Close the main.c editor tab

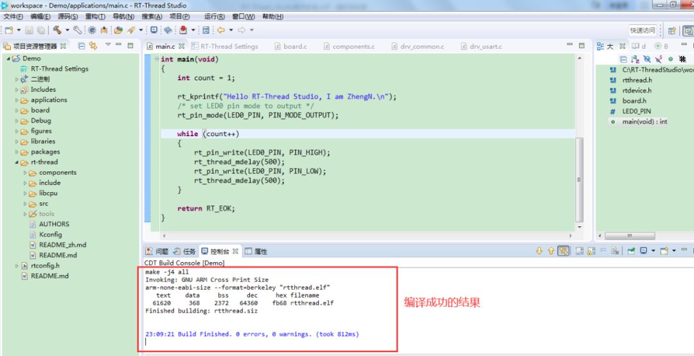point(181,46)
